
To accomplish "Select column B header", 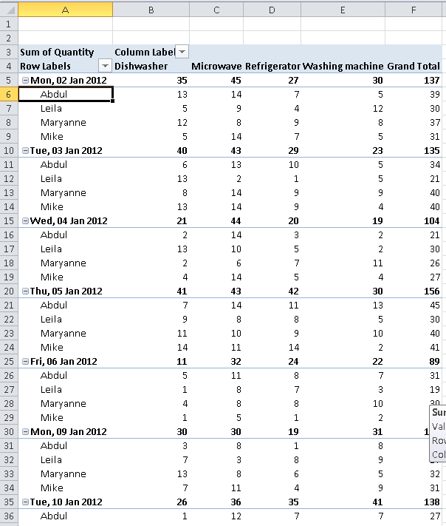I will coord(151,10).
